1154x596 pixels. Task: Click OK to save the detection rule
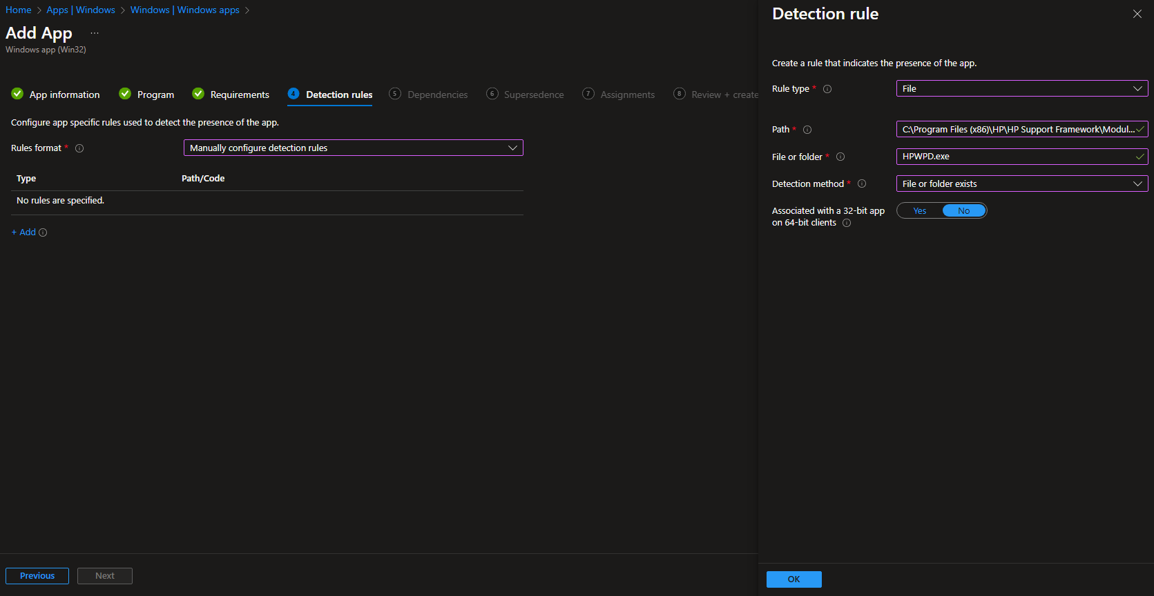tap(794, 579)
